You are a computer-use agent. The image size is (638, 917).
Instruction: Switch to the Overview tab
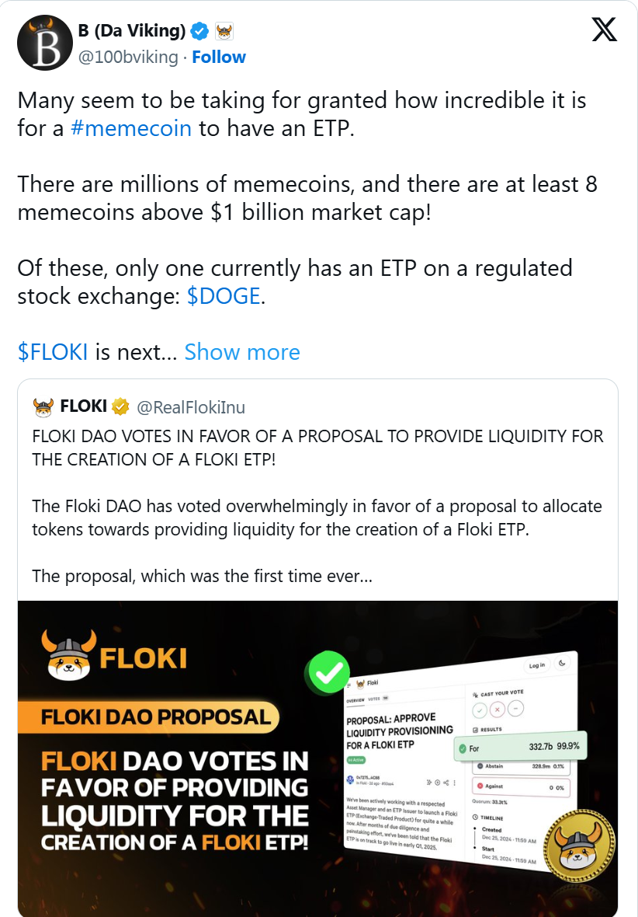point(354,699)
